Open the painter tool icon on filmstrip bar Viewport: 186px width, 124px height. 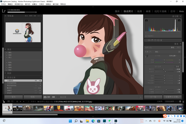[4, 101]
